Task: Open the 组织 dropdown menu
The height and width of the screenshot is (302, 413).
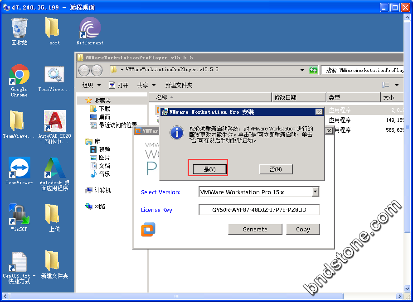Action: tap(91, 85)
